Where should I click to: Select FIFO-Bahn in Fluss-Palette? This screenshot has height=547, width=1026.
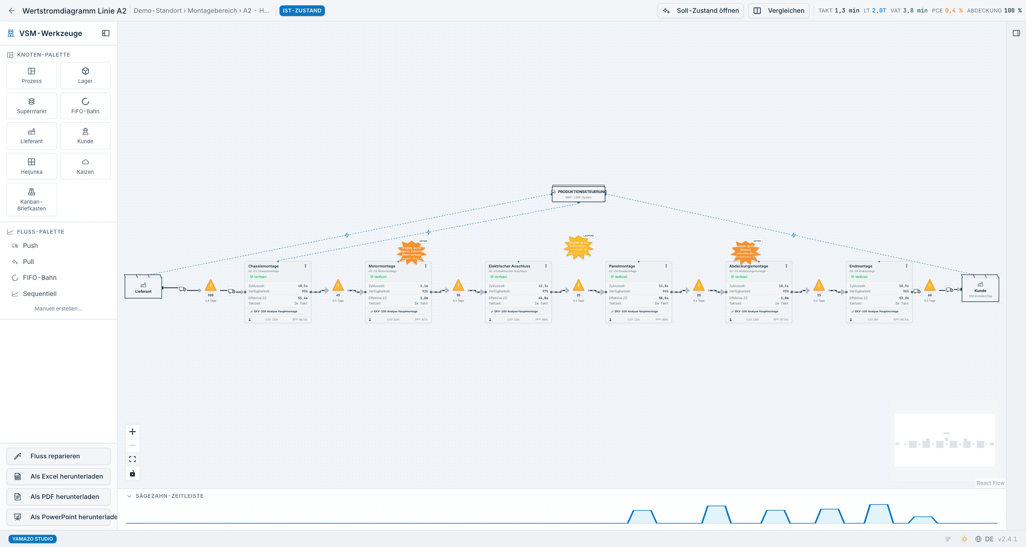[58, 278]
